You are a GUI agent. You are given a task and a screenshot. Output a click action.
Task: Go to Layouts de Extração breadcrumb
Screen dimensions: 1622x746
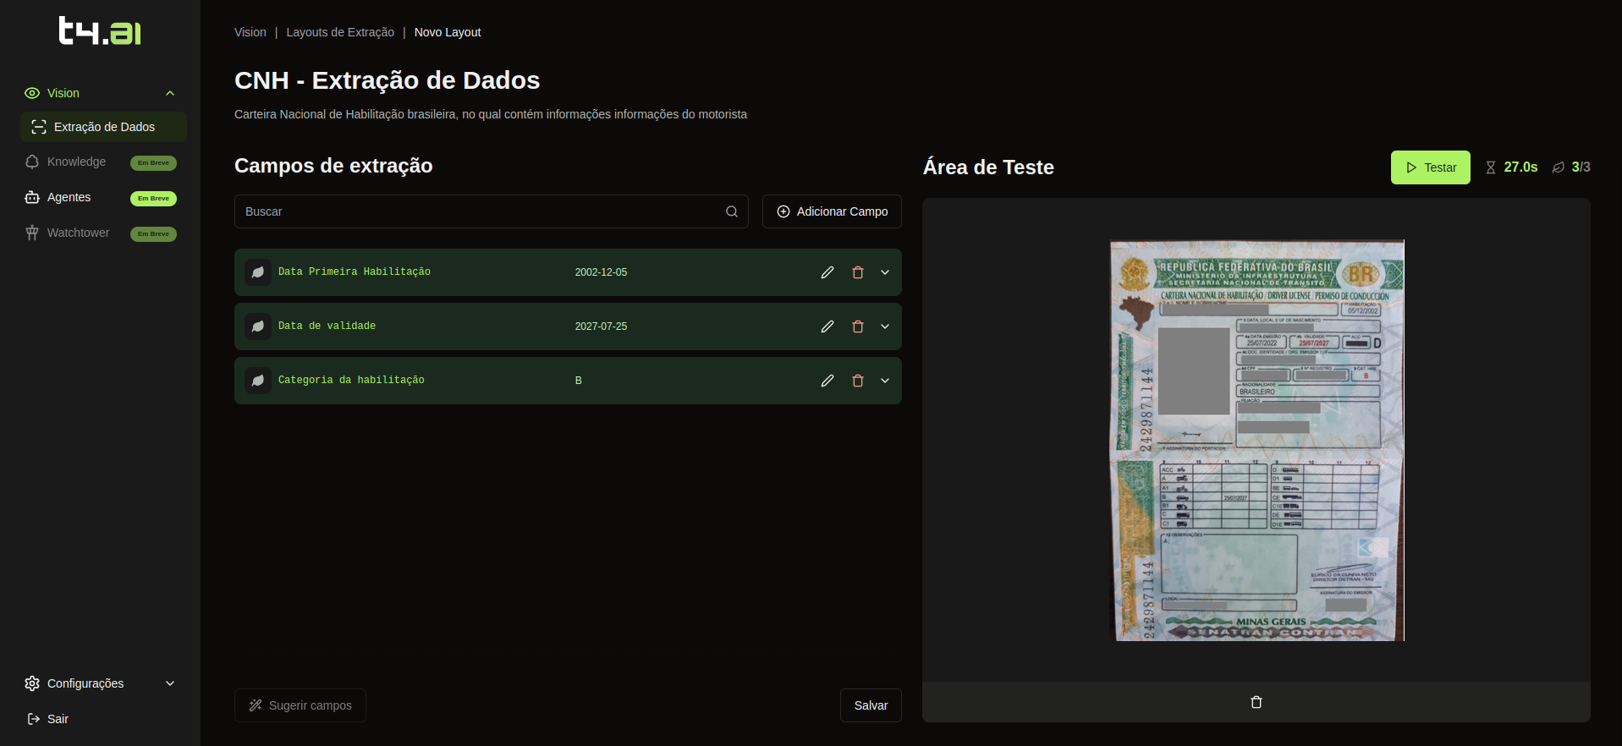340,32
